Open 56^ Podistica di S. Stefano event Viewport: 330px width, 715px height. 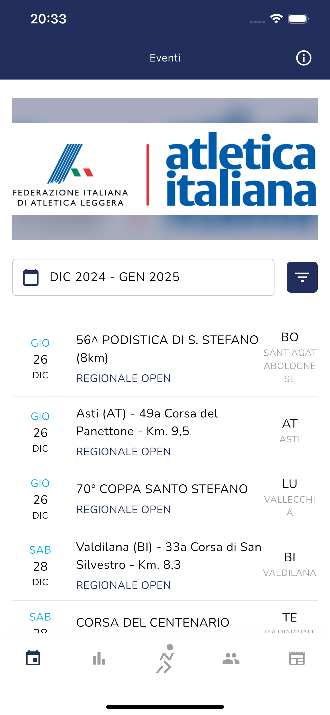[167, 349]
